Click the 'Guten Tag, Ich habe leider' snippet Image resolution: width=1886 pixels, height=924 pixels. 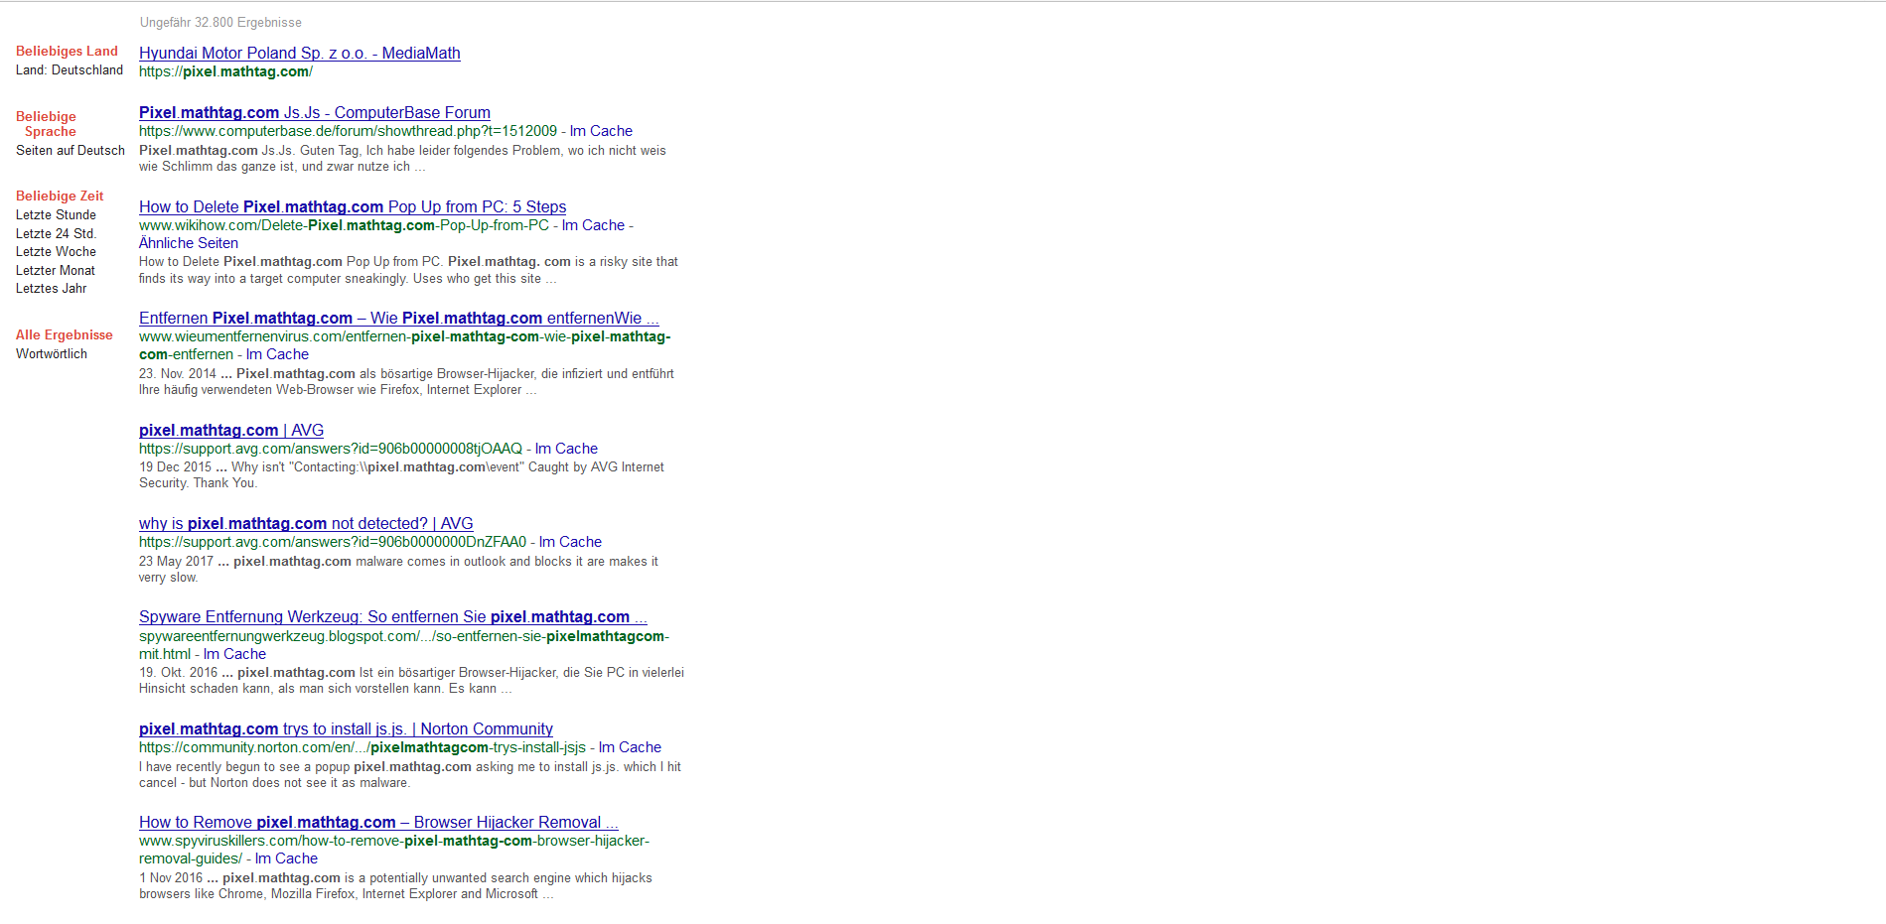pyautogui.click(x=402, y=159)
